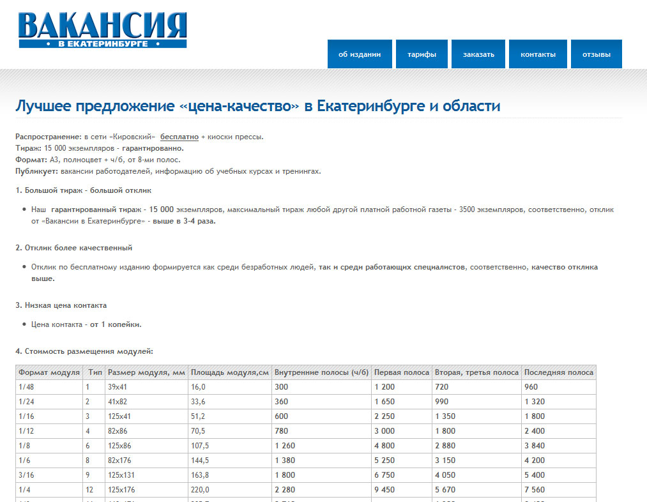Click the «1/8» format cell
The image size is (647, 502).
49,446
